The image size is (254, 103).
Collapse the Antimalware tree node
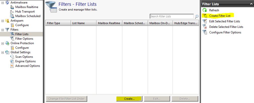3,3
